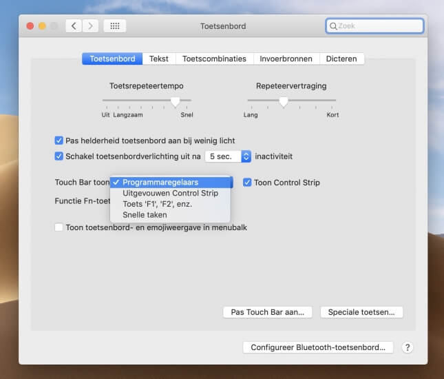Enable 'Toon toetsenbord- en emojiweergave in menubalk'
This screenshot has width=444, height=379.
59,227
